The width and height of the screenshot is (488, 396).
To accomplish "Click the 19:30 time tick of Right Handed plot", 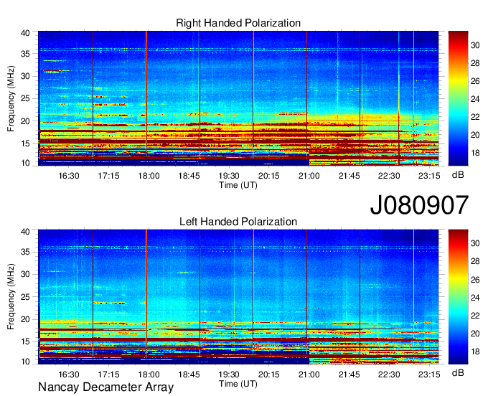I will coord(229,176).
